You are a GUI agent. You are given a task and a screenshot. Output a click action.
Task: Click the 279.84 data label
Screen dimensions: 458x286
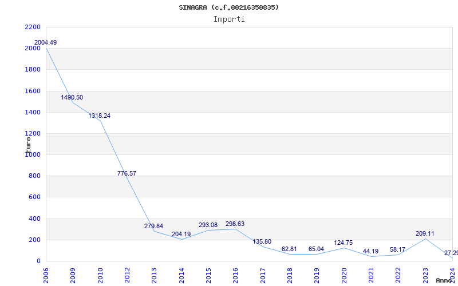153,226
